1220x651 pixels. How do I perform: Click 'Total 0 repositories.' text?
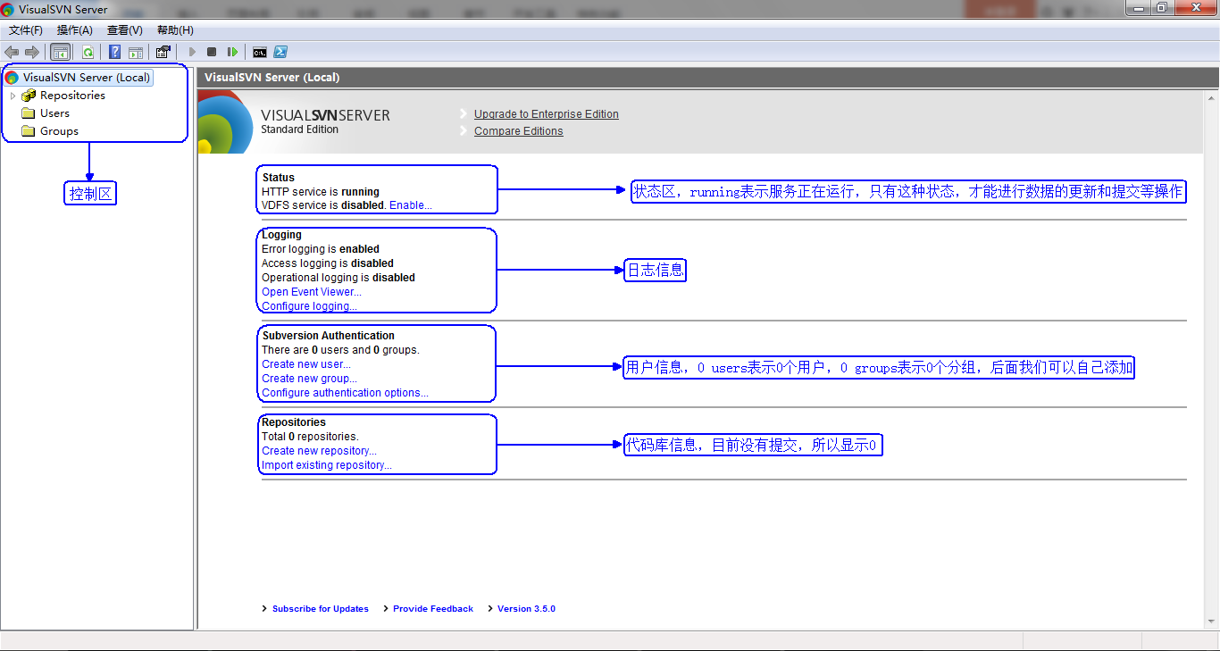[x=310, y=437]
